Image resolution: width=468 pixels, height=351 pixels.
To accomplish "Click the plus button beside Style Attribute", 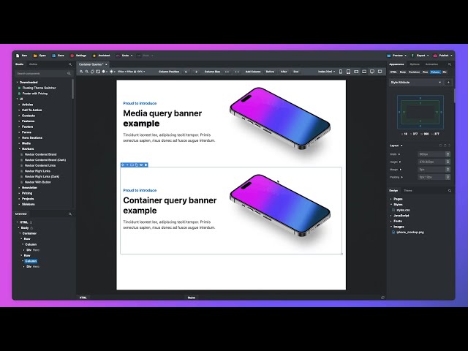I will [448, 83].
